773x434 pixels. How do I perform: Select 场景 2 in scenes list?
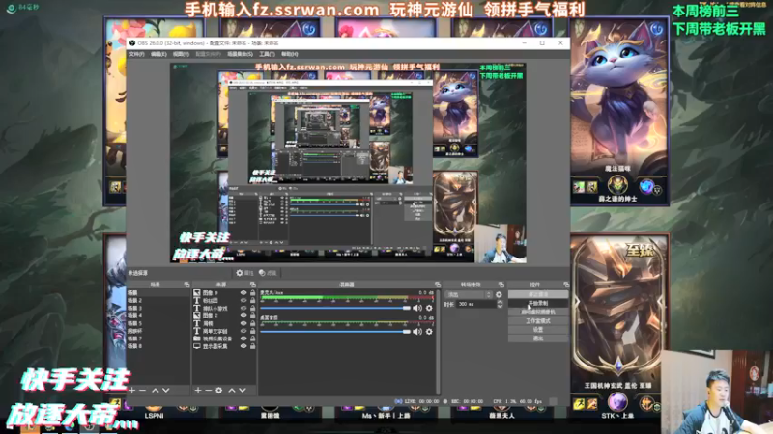pos(157,300)
